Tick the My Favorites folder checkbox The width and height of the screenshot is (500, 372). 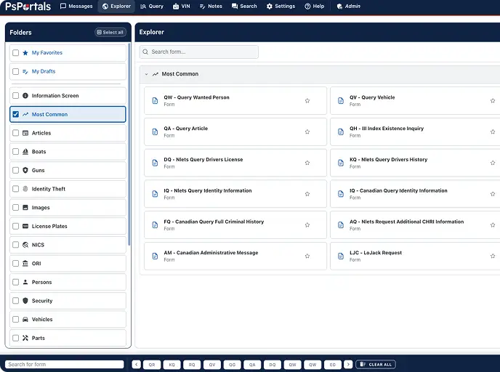coord(16,52)
